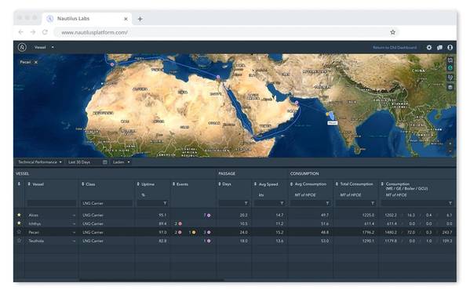Click the Class filter field showing LNG Carrier
The width and height of the screenshot is (470, 301).
click(x=107, y=203)
